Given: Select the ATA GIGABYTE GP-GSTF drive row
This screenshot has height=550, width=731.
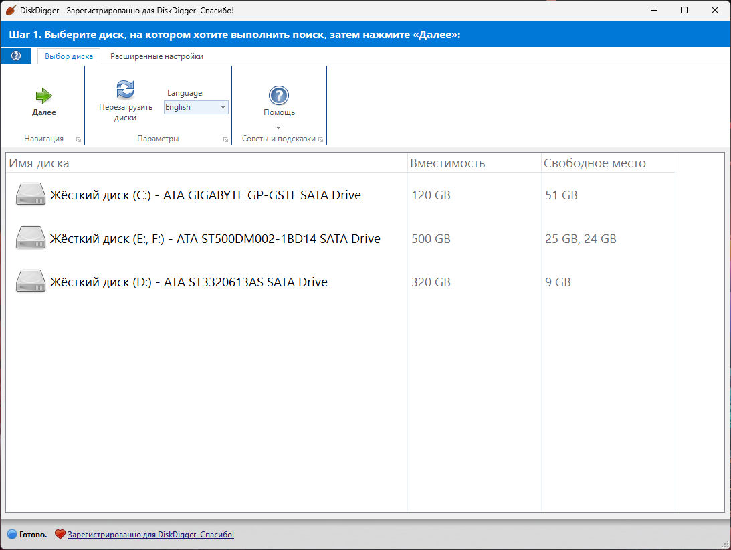Looking at the screenshot, I should point(205,195).
